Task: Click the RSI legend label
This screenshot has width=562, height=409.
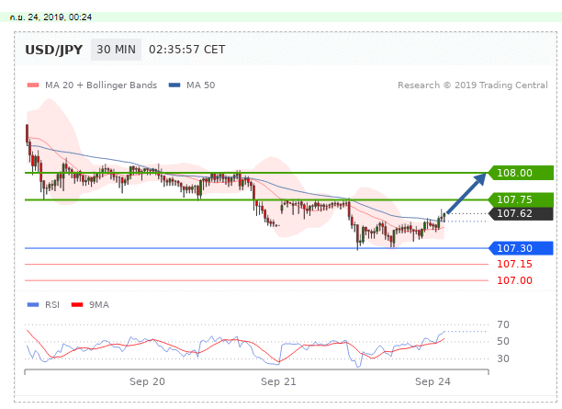Action: point(52,304)
